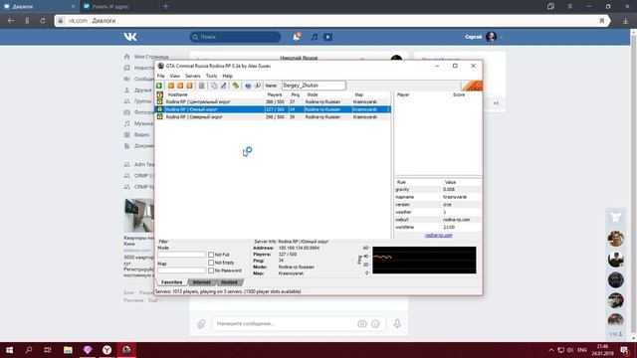637x358 pixels.
Task: Click the gray document icon in SA-MP toolbar
Action: [201, 86]
